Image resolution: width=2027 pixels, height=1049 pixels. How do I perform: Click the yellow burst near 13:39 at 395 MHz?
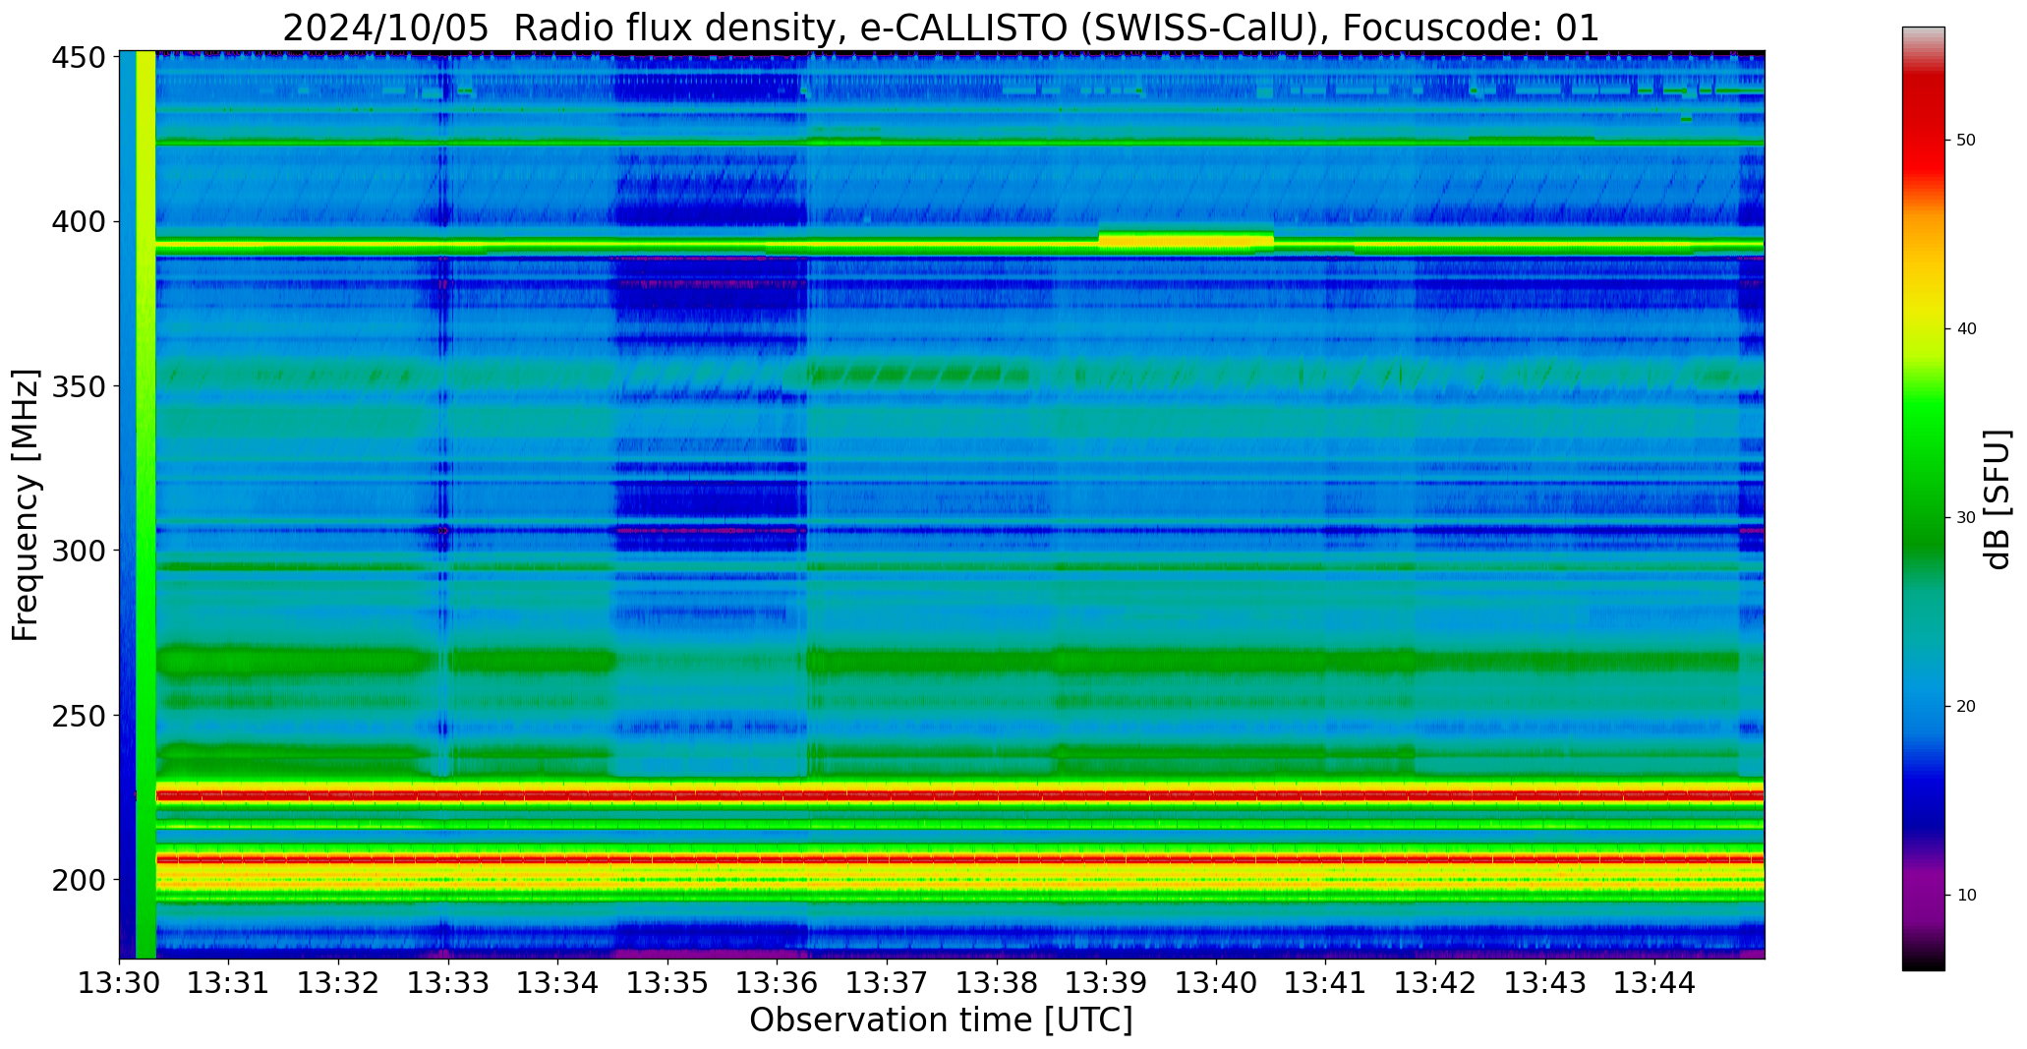click(1186, 240)
